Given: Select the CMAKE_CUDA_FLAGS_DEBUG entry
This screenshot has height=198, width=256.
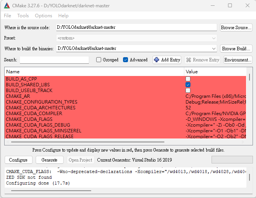Looking at the screenshot, I should coord(38,125).
